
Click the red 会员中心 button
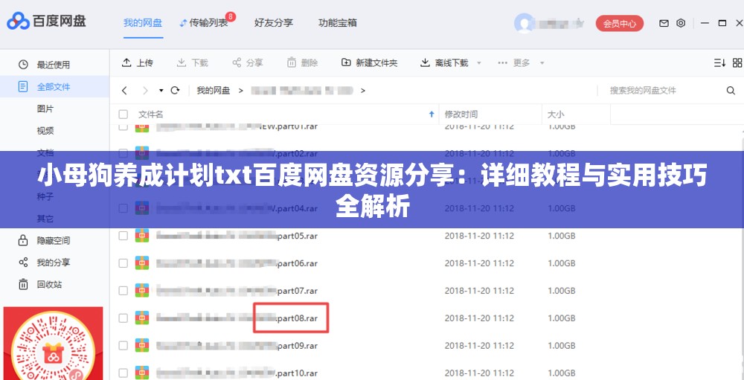click(620, 23)
